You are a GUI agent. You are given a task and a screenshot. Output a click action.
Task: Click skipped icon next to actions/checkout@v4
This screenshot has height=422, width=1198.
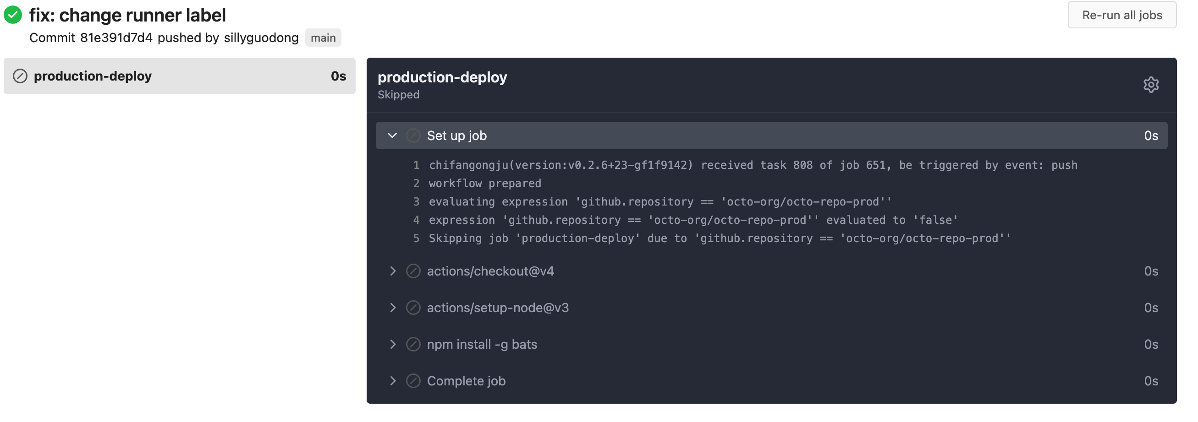[x=413, y=271]
